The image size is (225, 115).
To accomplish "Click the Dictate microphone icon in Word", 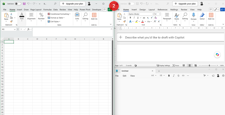I will [x=193, y=15].
